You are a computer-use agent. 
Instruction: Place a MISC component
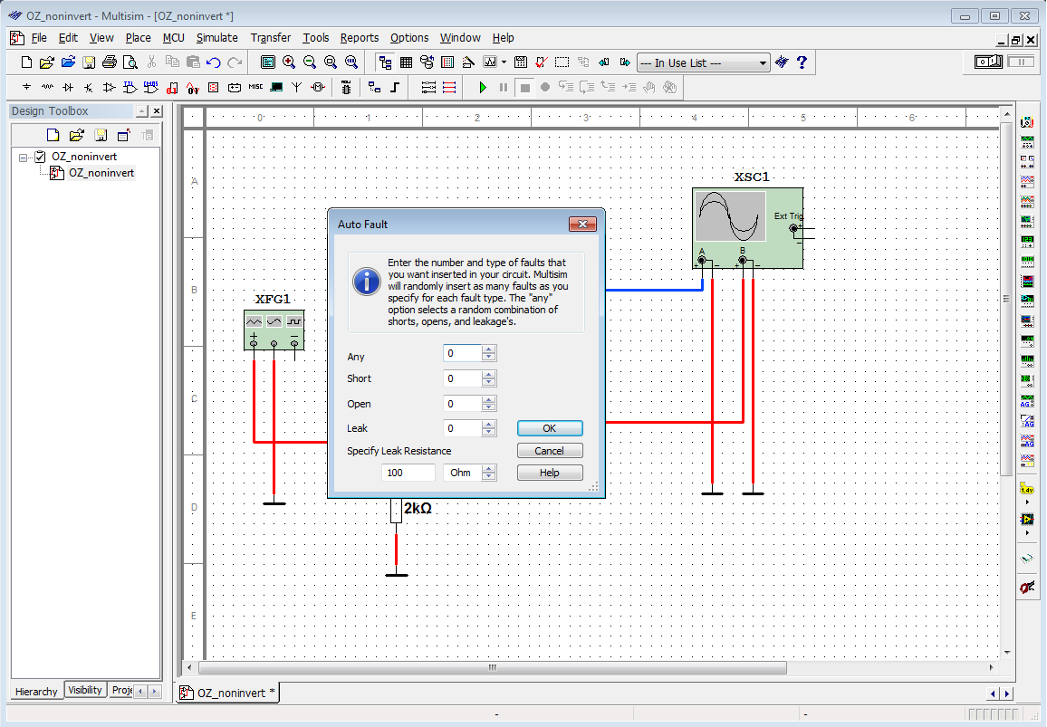255,87
